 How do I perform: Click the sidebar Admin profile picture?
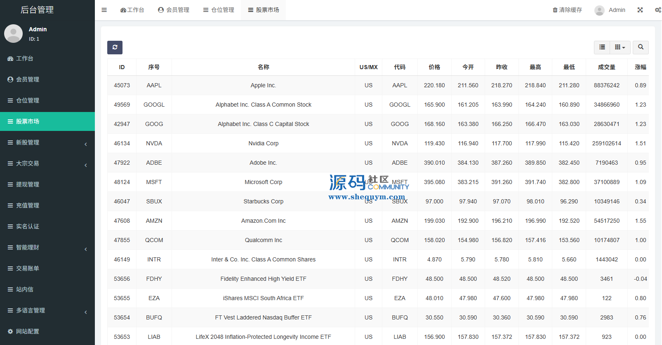pos(13,33)
